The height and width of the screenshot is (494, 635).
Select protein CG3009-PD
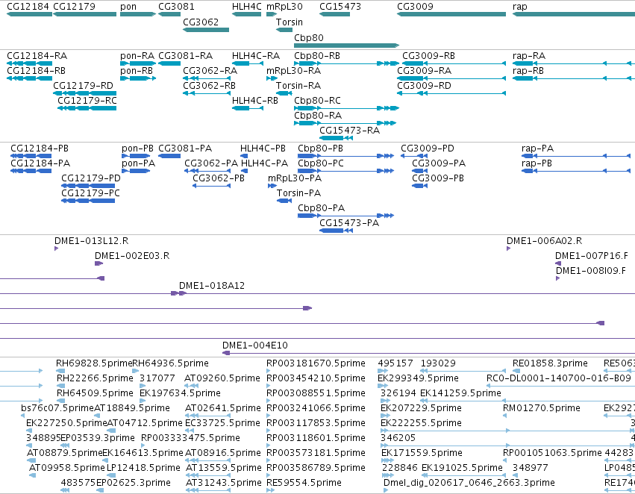coord(414,156)
